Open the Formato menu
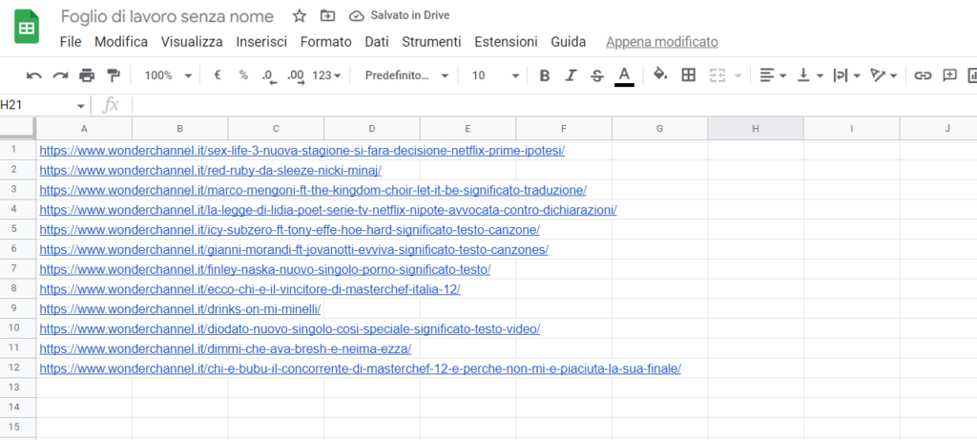977x440 pixels. point(326,42)
